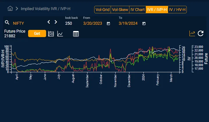Image resolution: width=209 pixels, height=122 pixels.
Task: Select the IVR / IVP-H tab
Action: pos(157,10)
